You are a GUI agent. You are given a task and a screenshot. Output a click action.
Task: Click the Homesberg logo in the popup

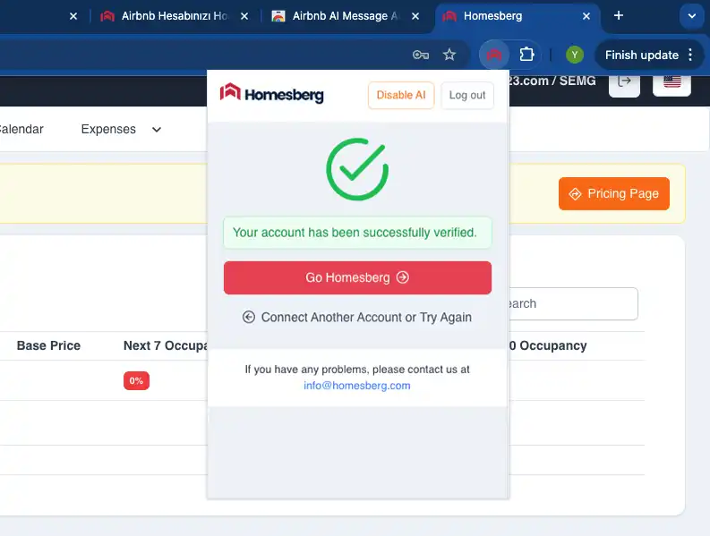[x=272, y=94]
